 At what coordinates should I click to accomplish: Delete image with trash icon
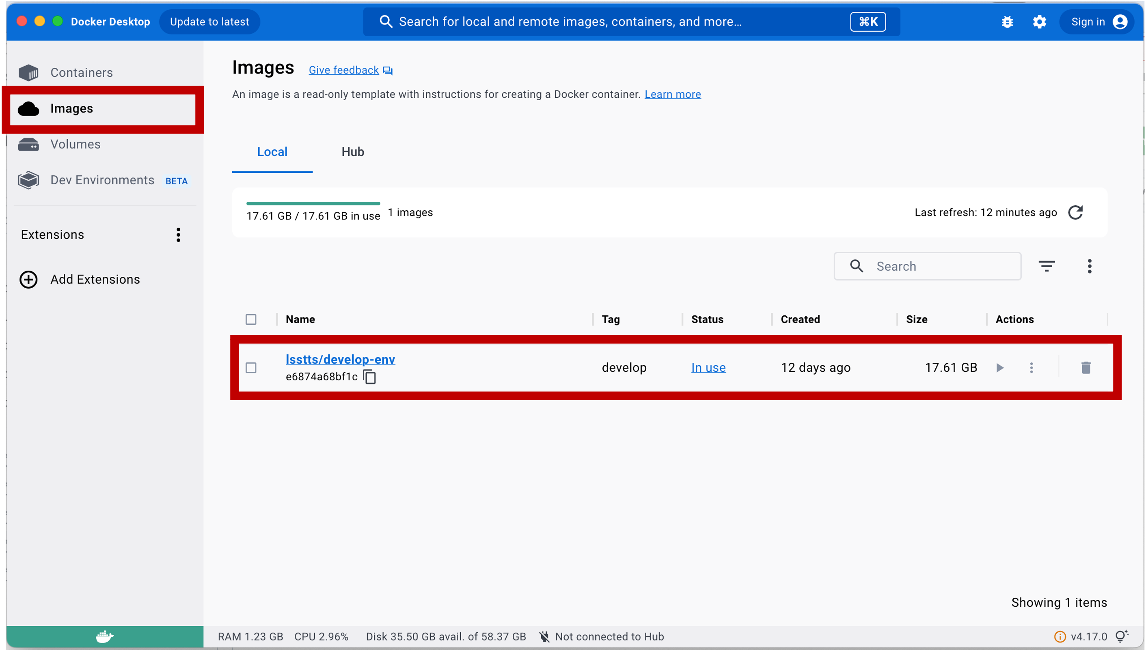click(x=1086, y=368)
